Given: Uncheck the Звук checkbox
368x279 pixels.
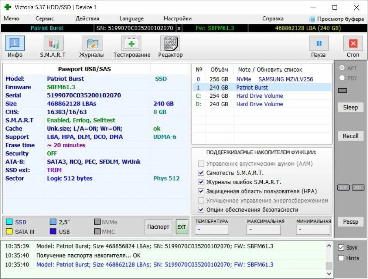Looking at the screenshot, I should pos(341,248).
